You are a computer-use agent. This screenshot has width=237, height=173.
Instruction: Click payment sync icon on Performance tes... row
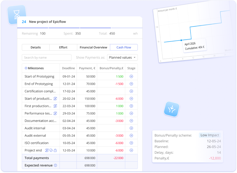55,113
